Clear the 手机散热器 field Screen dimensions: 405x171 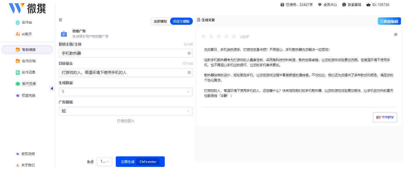(189, 53)
